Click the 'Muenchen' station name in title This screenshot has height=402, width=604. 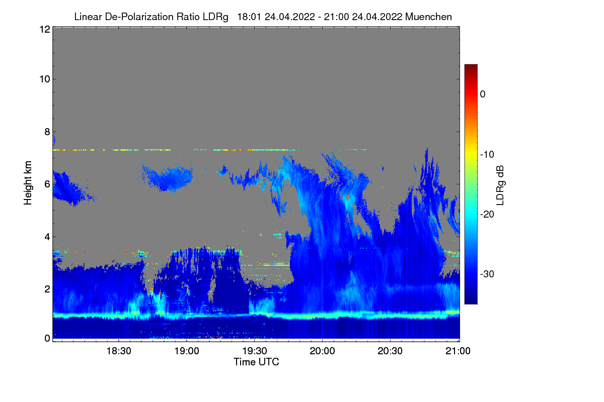(428, 17)
